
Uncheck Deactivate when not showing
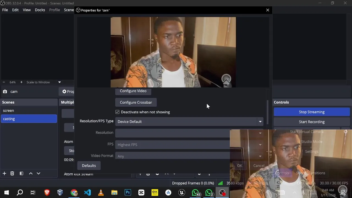(x=117, y=112)
